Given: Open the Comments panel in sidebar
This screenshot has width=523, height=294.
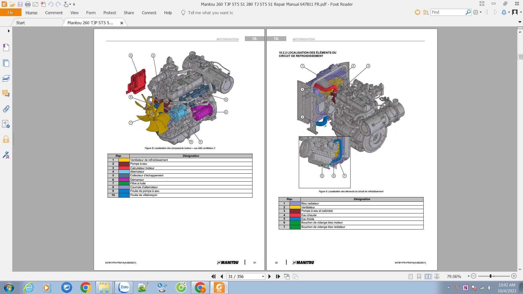Looking at the screenshot, I should (6, 94).
